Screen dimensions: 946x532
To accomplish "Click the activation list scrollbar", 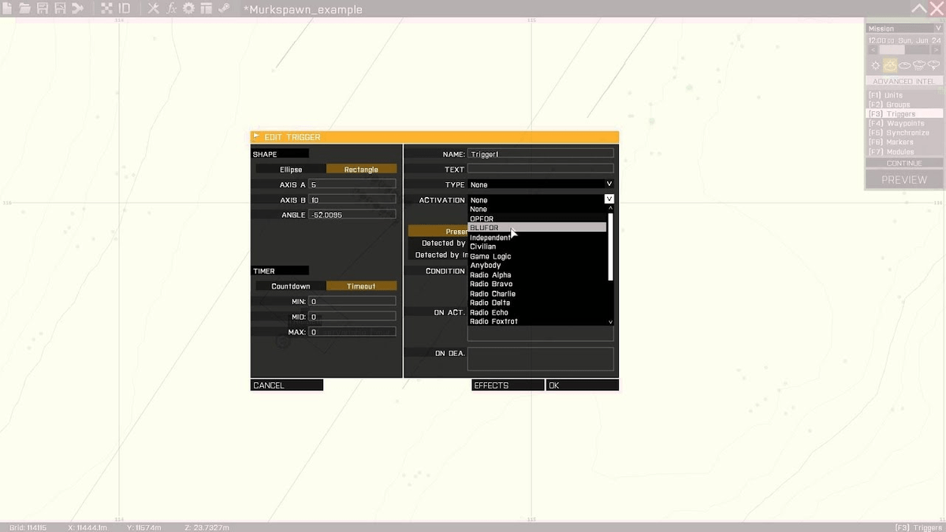I will [x=610, y=246].
